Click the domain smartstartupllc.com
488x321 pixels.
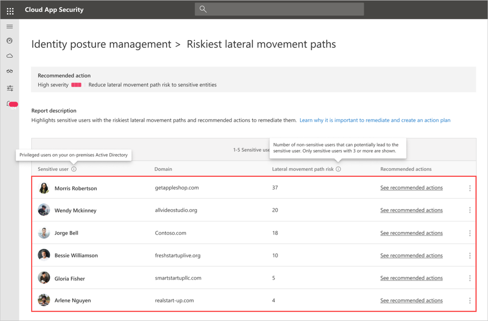(x=178, y=278)
